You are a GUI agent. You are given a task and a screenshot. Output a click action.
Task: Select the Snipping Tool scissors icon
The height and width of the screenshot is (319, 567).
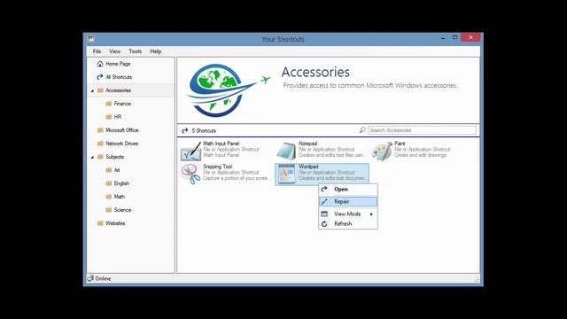[191, 174]
